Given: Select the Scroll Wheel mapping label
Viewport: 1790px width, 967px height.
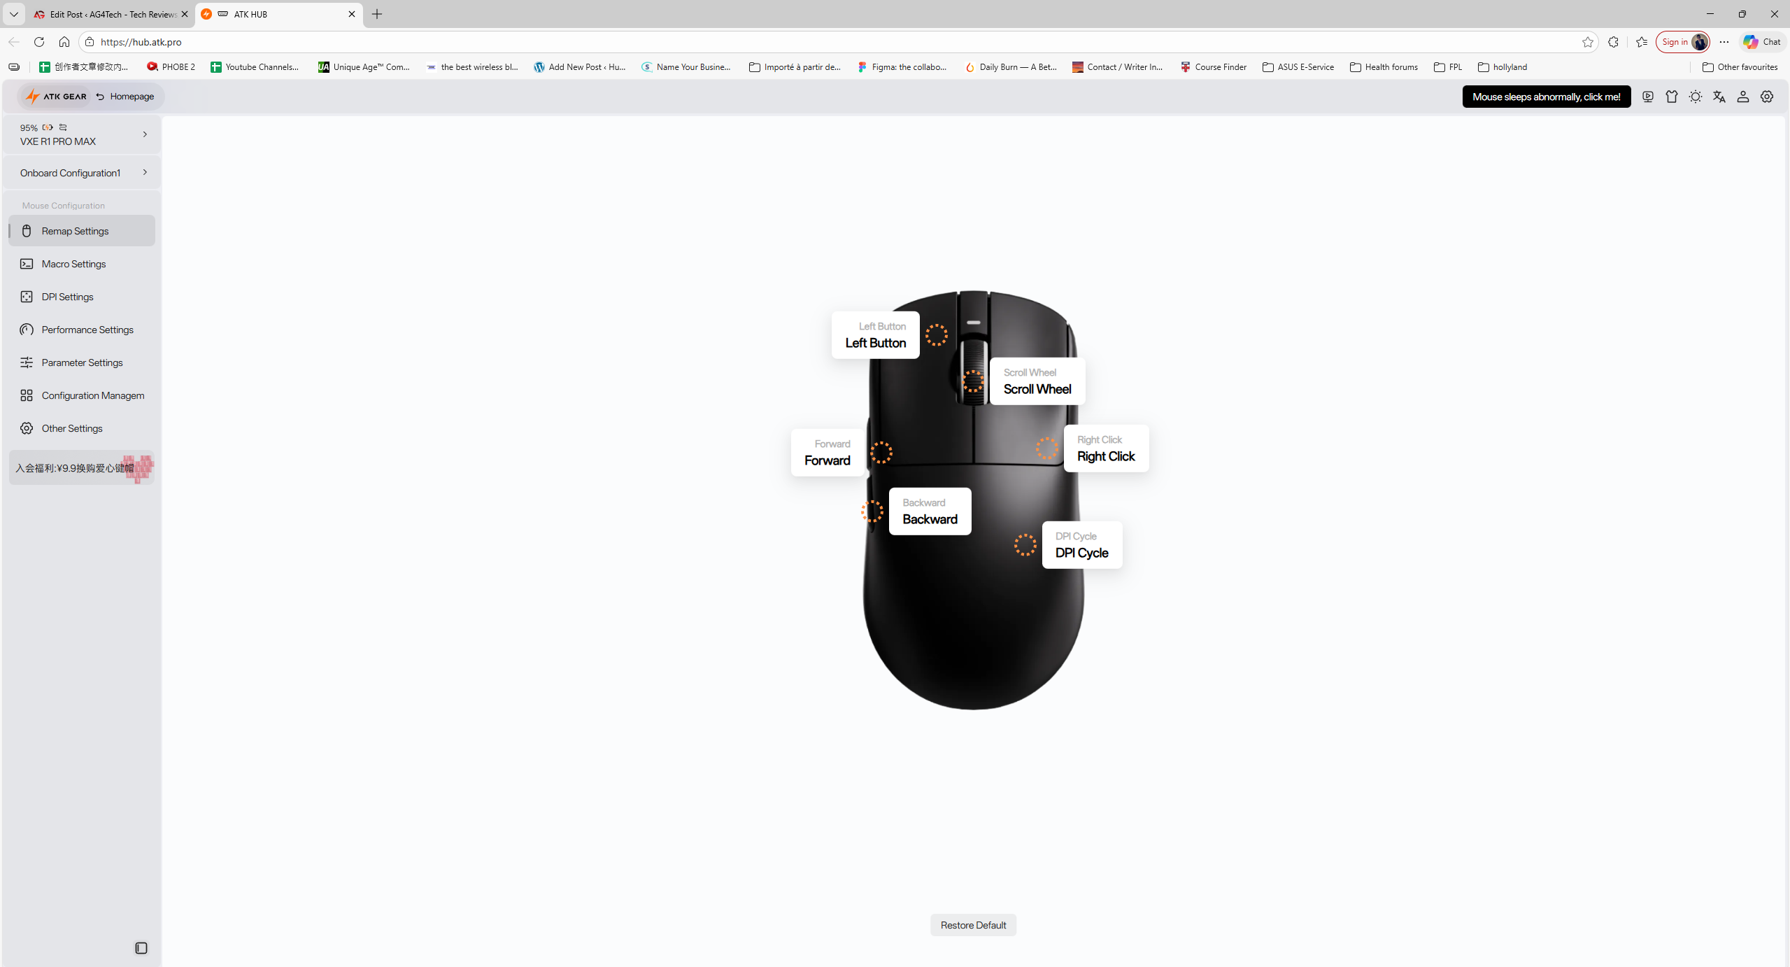Looking at the screenshot, I should tap(1037, 381).
